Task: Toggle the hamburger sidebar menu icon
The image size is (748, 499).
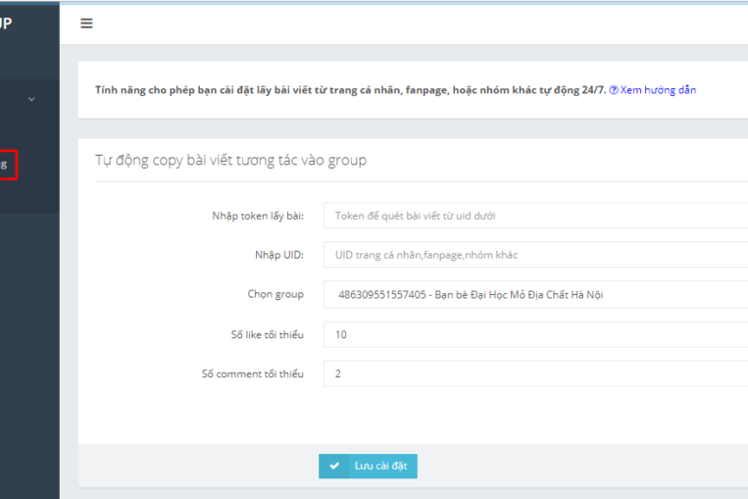Action: pos(86,24)
